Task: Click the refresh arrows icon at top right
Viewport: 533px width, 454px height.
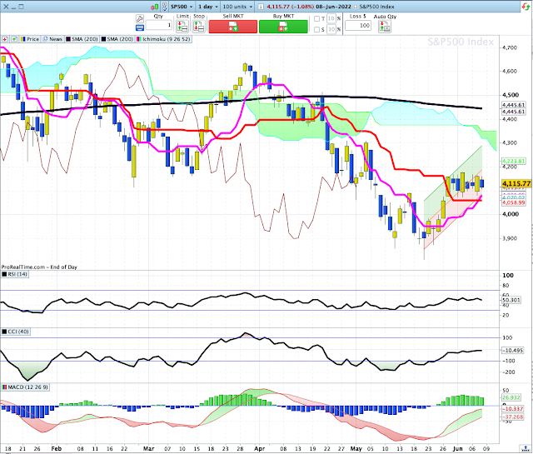Action: click(x=526, y=7)
